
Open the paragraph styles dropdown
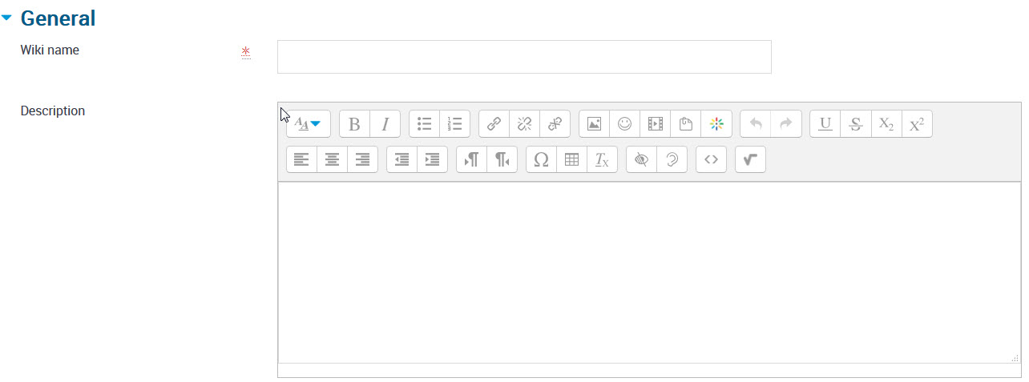coord(309,124)
